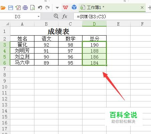151x134 pixels.
Task: Click the blue cube icon
Action: [x=74, y=7]
